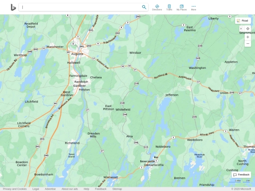255x191 pixels.
Task: Click the Manchester label
Action: [x=55, y=47]
